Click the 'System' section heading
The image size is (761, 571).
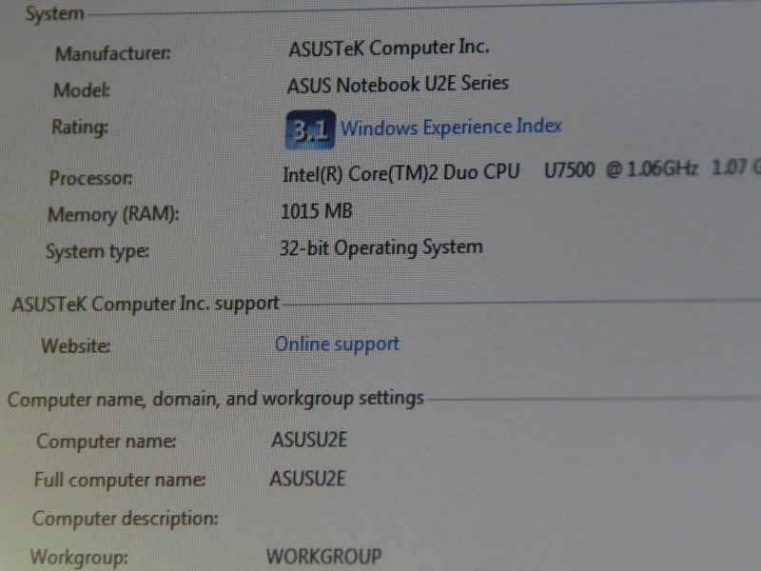coord(55,13)
